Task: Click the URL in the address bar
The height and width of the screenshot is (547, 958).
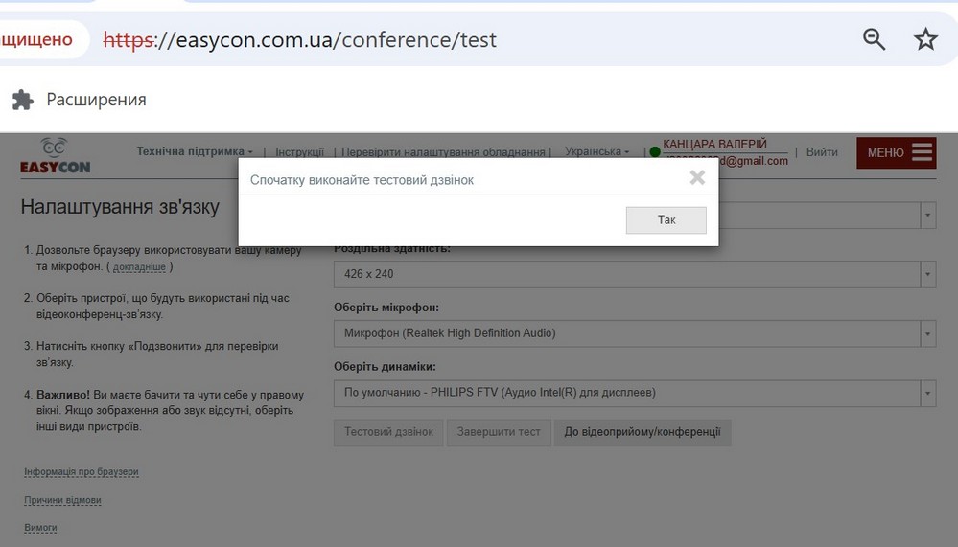Action: pyautogui.click(x=326, y=40)
